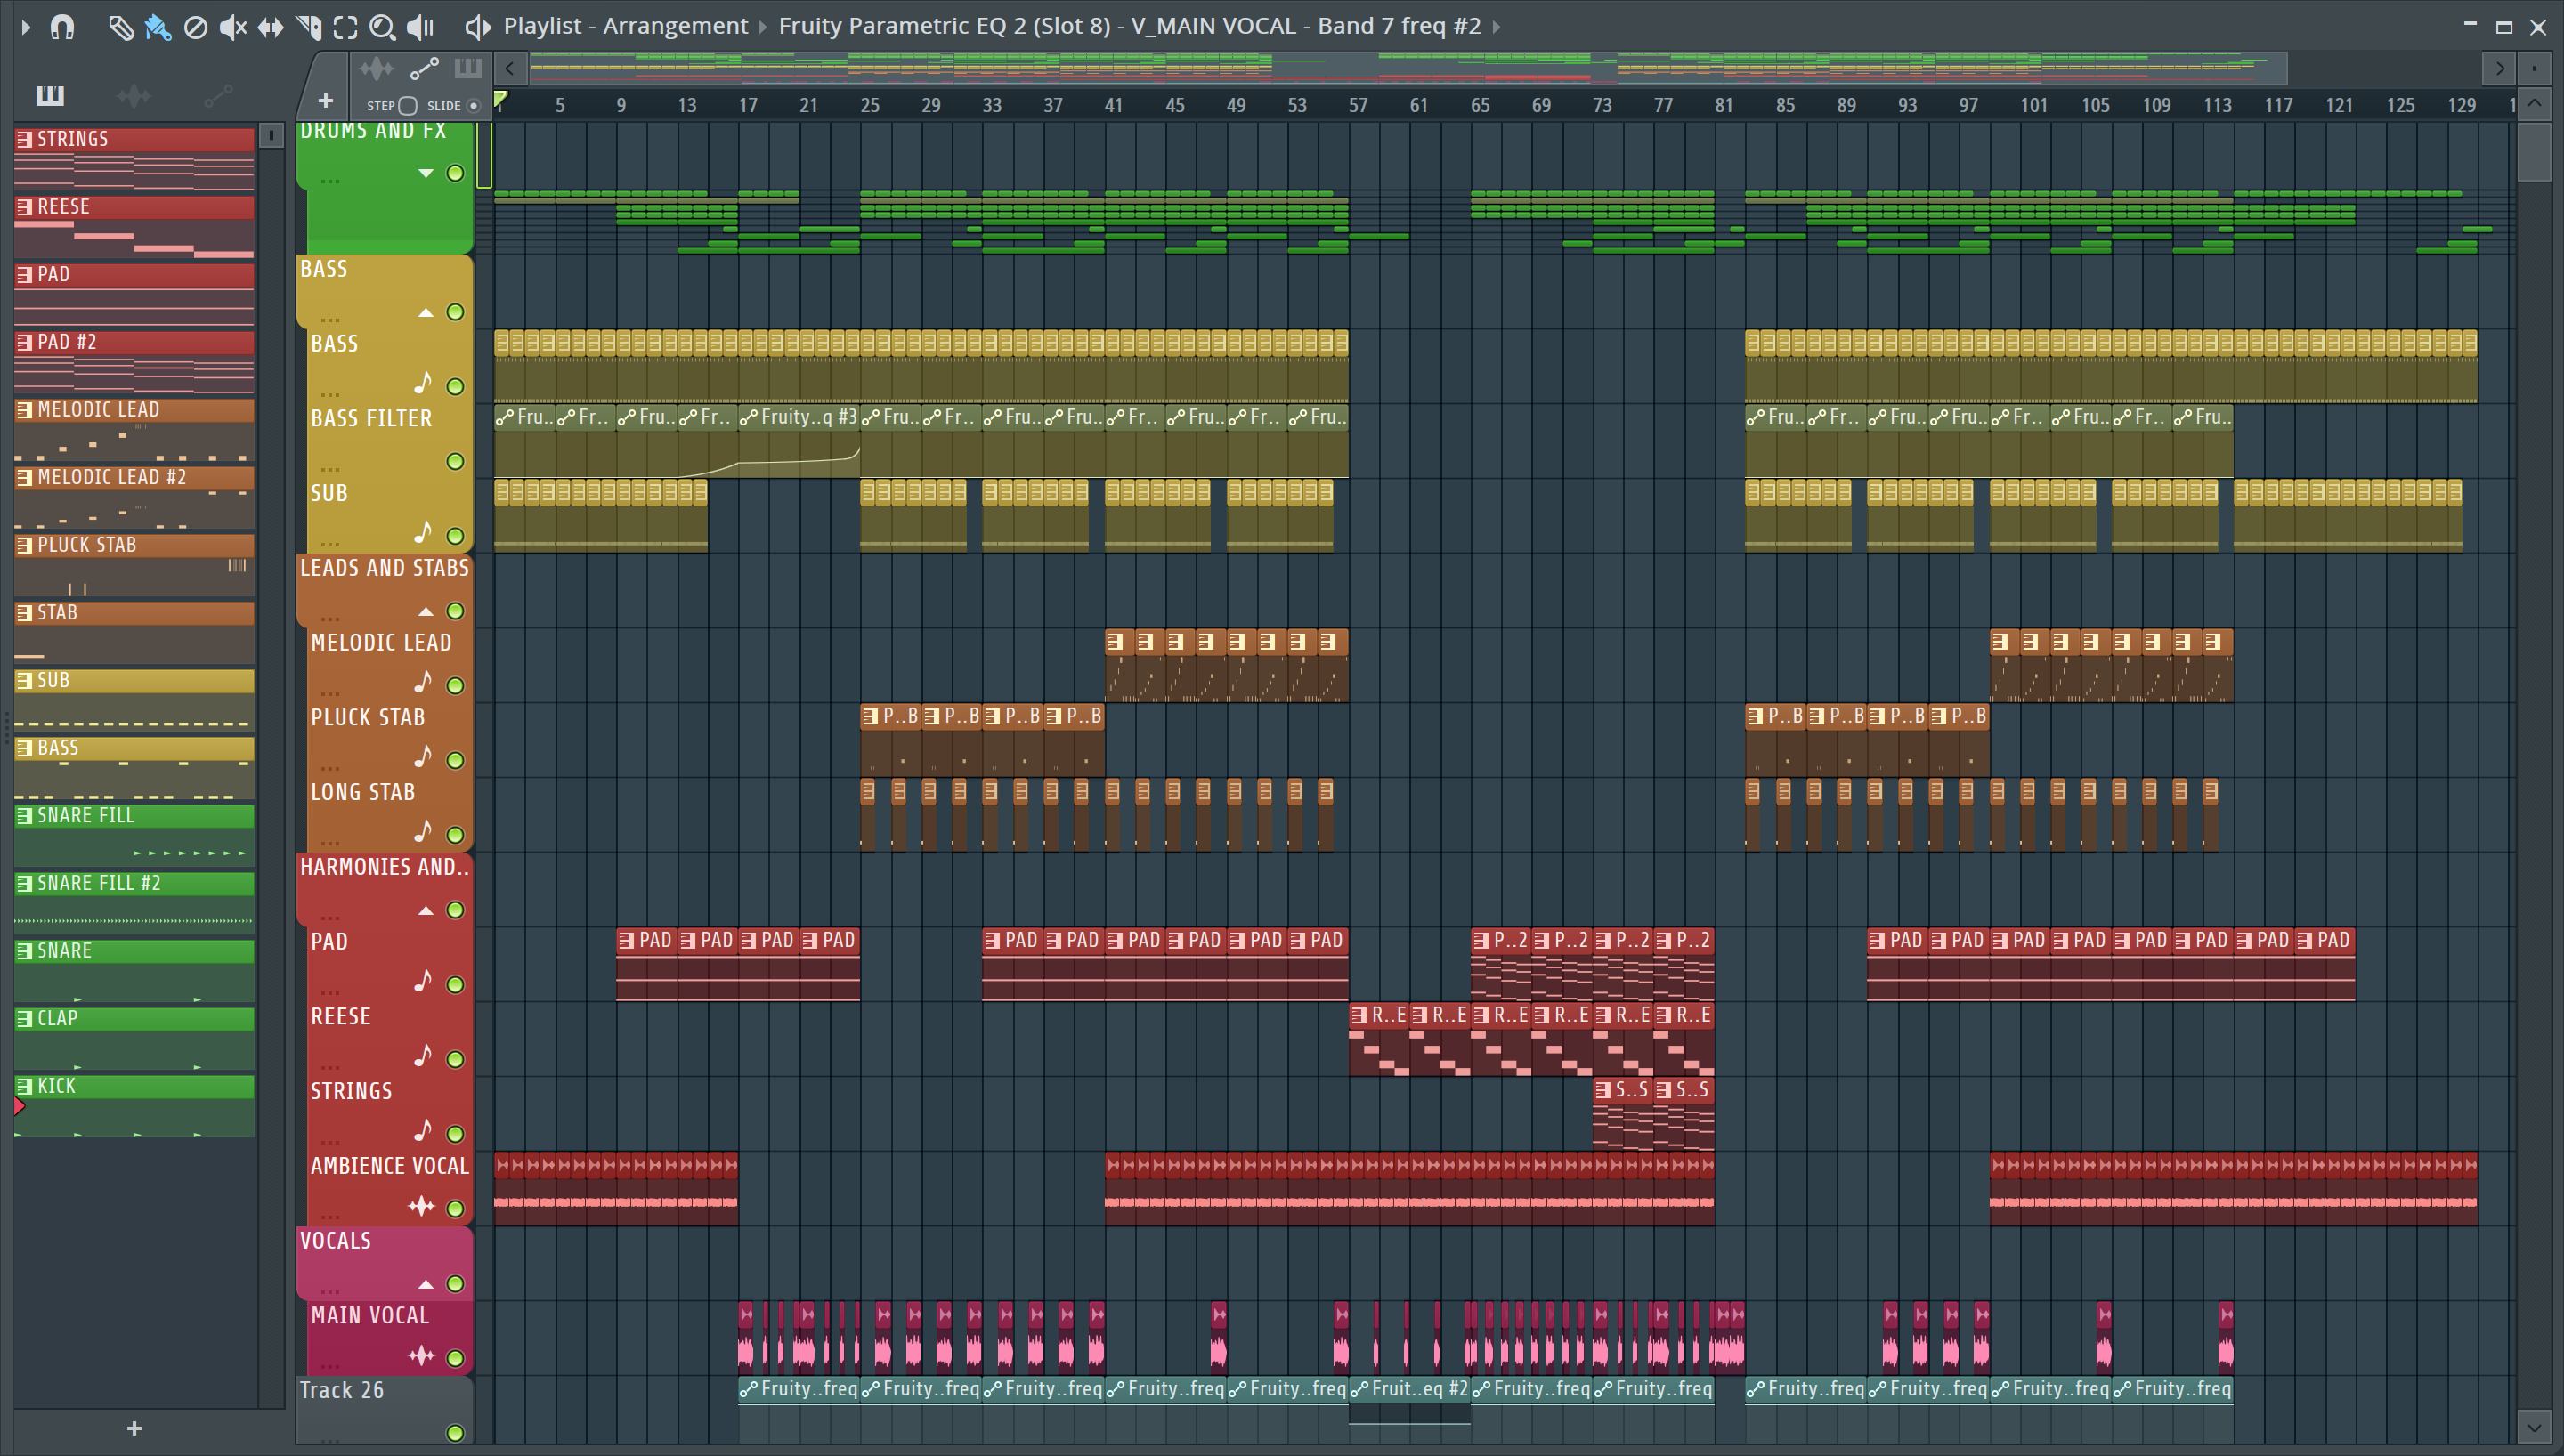2564x1456 pixels.
Task: Open arrow after Playlist - Arrangement
Action: tap(763, 27)
